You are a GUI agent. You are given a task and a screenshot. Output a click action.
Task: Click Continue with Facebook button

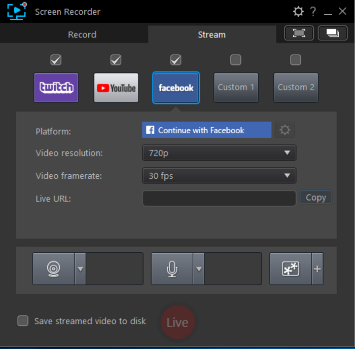207,130
